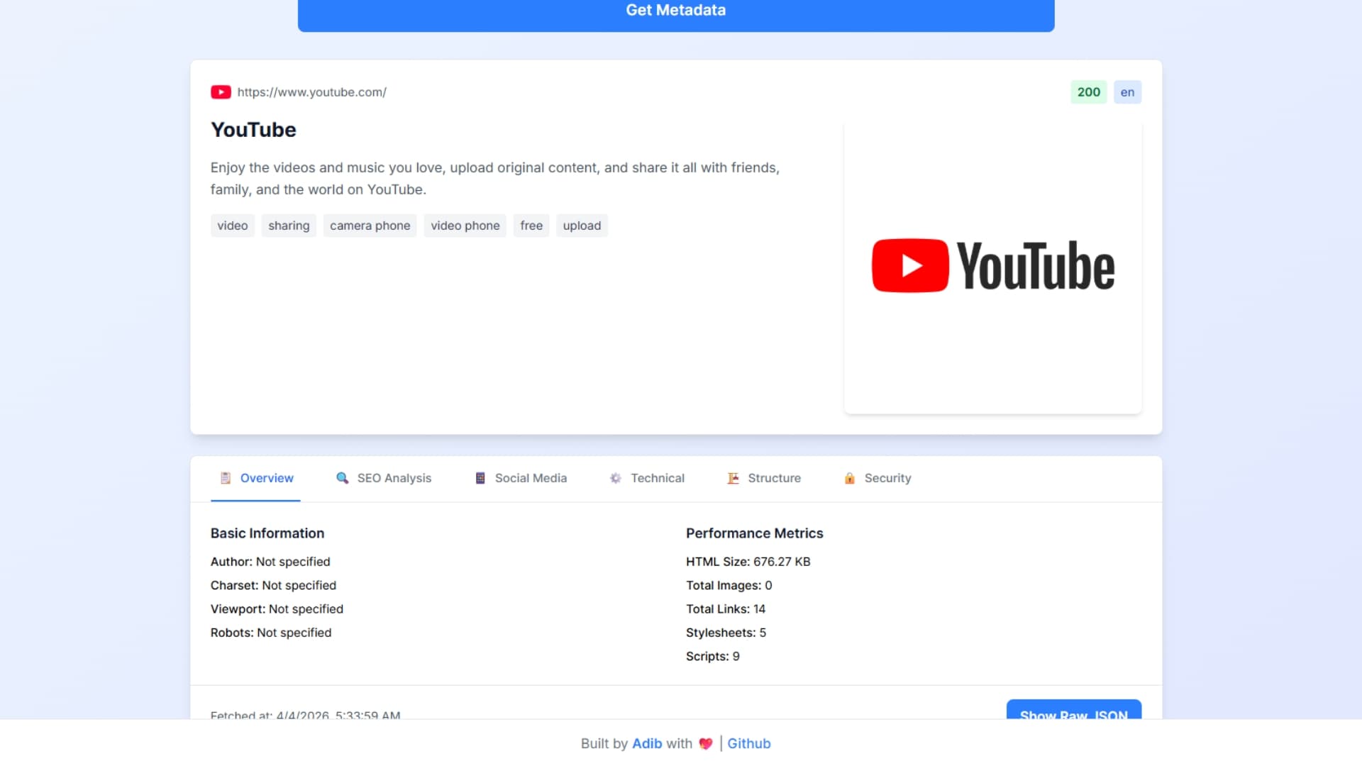Click the 'Charset: Not specified' line

tap(273, 585)
